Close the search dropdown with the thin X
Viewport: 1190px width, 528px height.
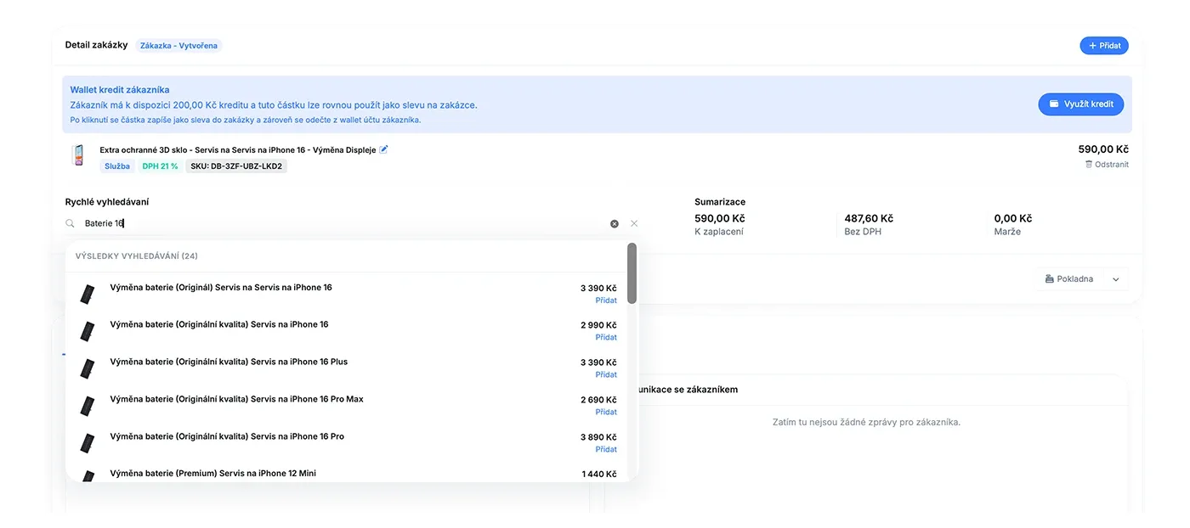coord(634,224)
